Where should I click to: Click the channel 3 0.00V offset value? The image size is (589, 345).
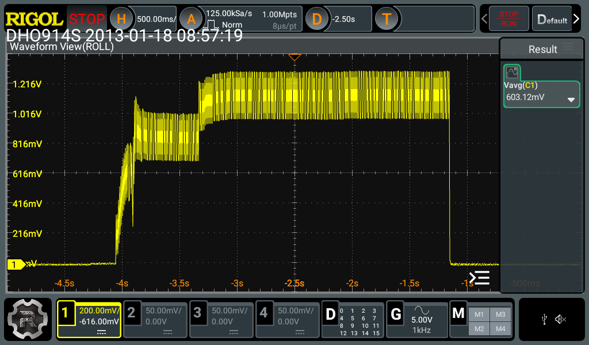pos(222,322)
